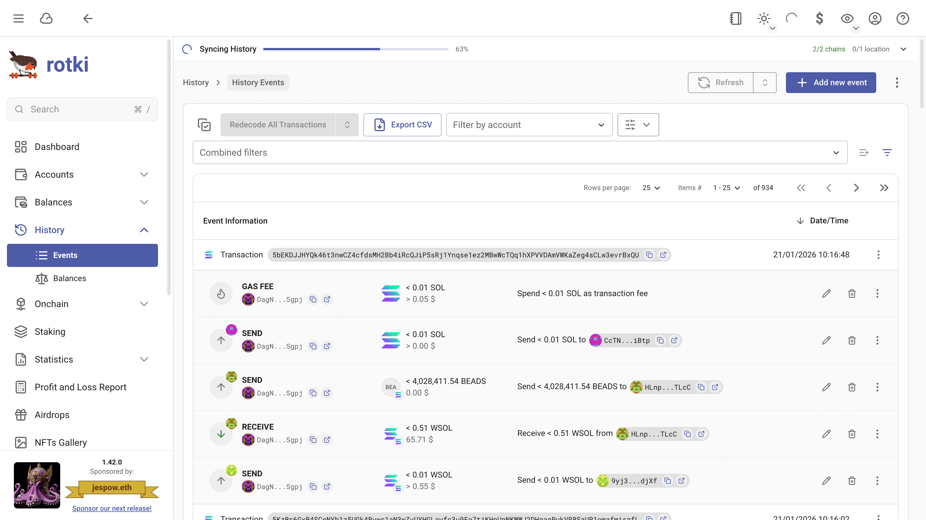Viewport: 926px width, 520px height.
Task: Delete the GAS FEE event
Action: coord(852,294)
